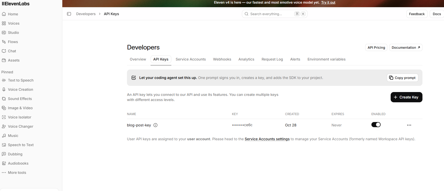Click the CREATED column header

click(292, 114)
